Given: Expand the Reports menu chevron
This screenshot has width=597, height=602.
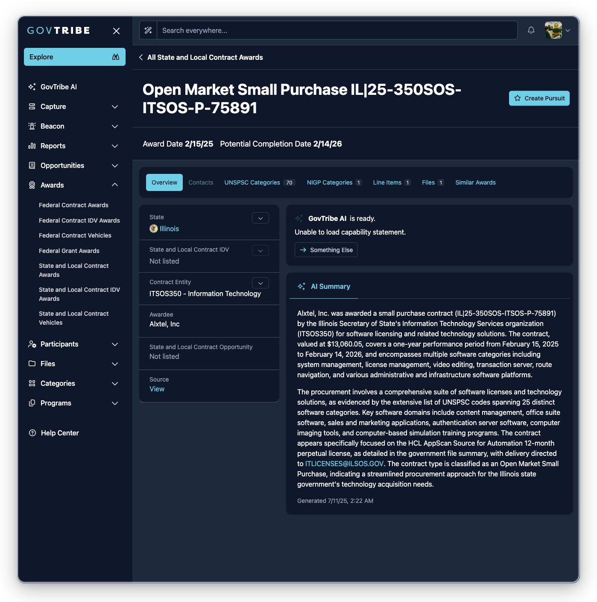Looking at the screenshot, I should [115, 146].
